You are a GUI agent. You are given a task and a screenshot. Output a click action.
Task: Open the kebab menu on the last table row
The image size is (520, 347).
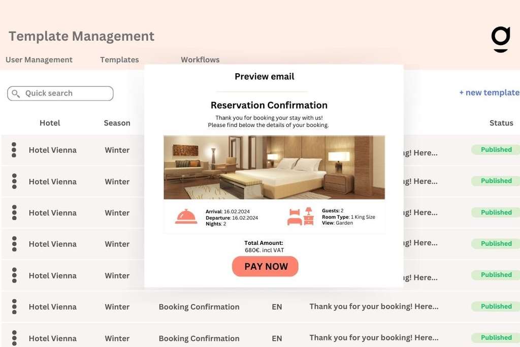click(14, 338)
